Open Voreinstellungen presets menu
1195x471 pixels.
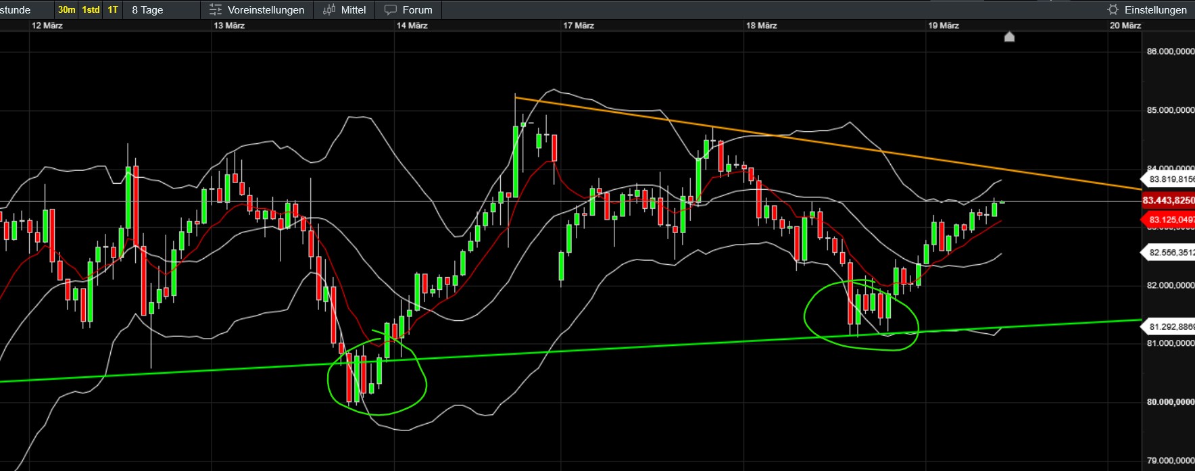pyautogui.click(x=257, y=9)
